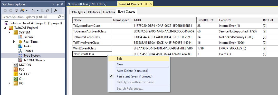Click the Home icon in Solution Explorer
This screenshot has height=95, width=278.
click(16, 11)
